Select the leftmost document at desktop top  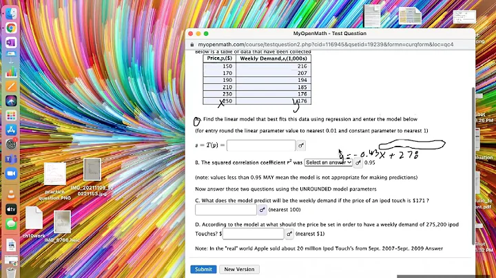pos(372,16)
